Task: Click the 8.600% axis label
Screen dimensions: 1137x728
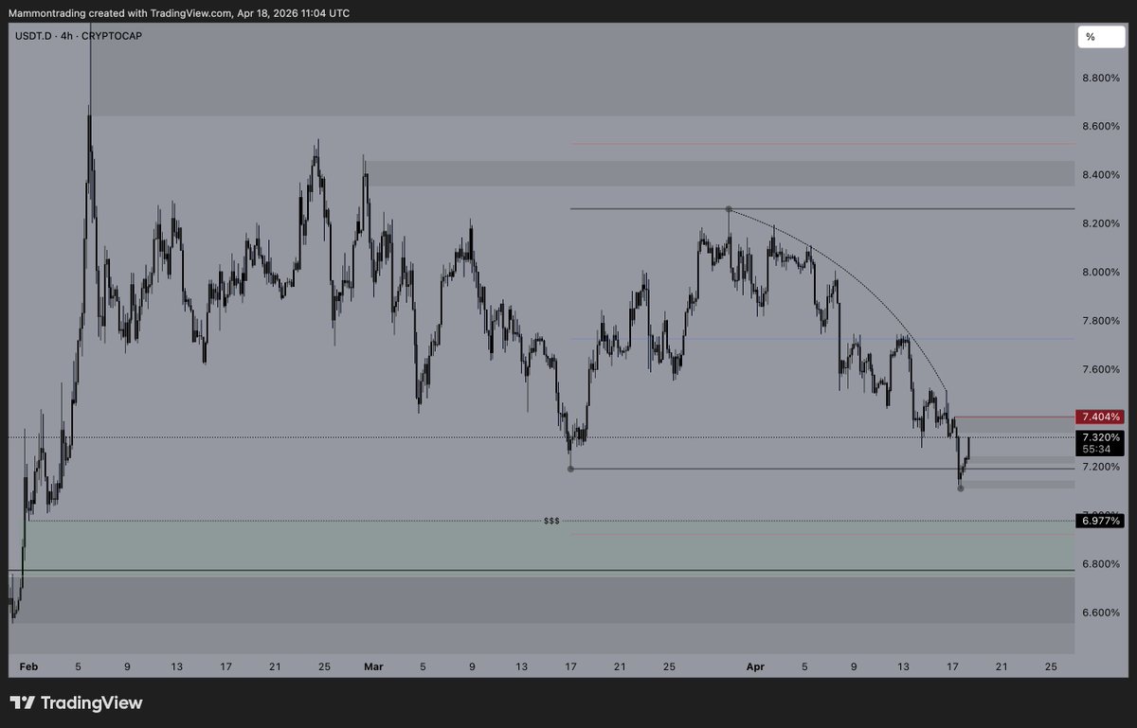Action: pyautogui.click(x=1100, y=126)
